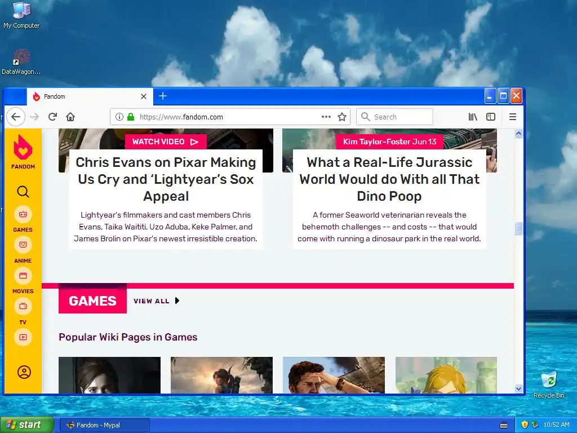
Task: Open fourth Games wiki thumbnail with blond character
Action: click(x=446, y=375)
